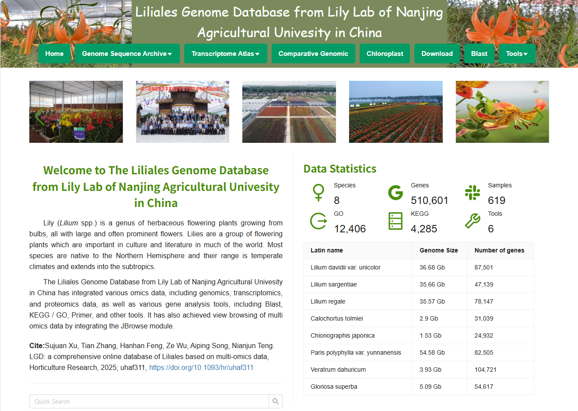Click the carousel previous arrow

[x=39, y=116]
